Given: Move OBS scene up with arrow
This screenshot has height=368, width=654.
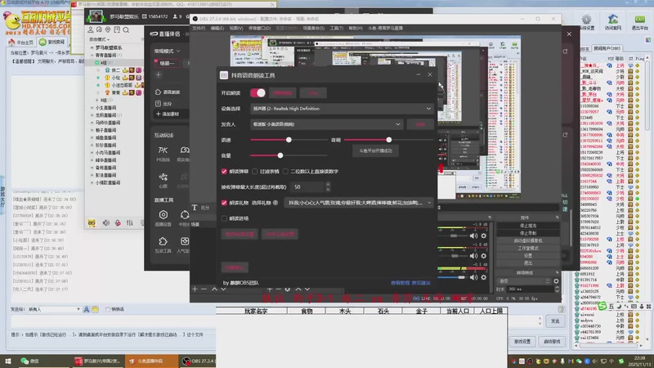Looking at the screenshot, I should pos(214,289).
